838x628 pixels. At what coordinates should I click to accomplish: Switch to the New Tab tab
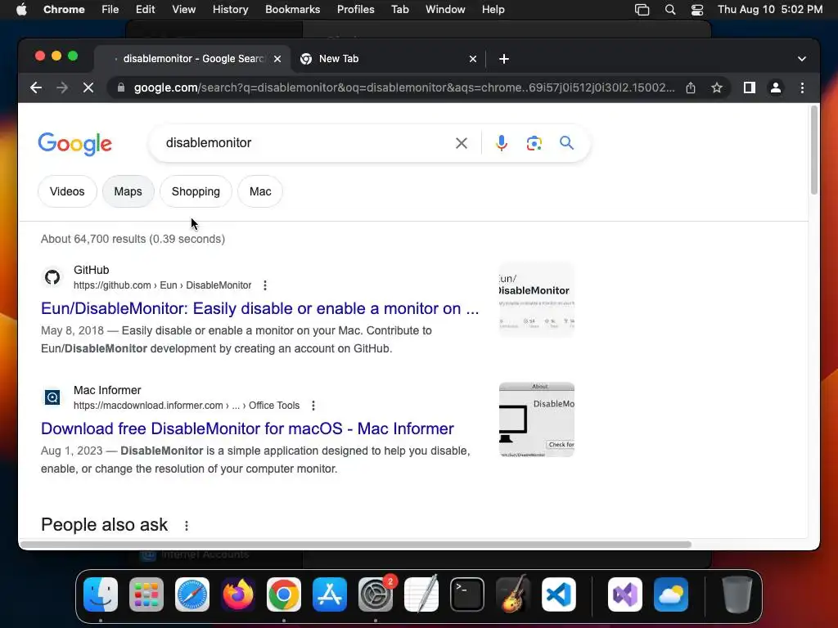tap(389, 59)
